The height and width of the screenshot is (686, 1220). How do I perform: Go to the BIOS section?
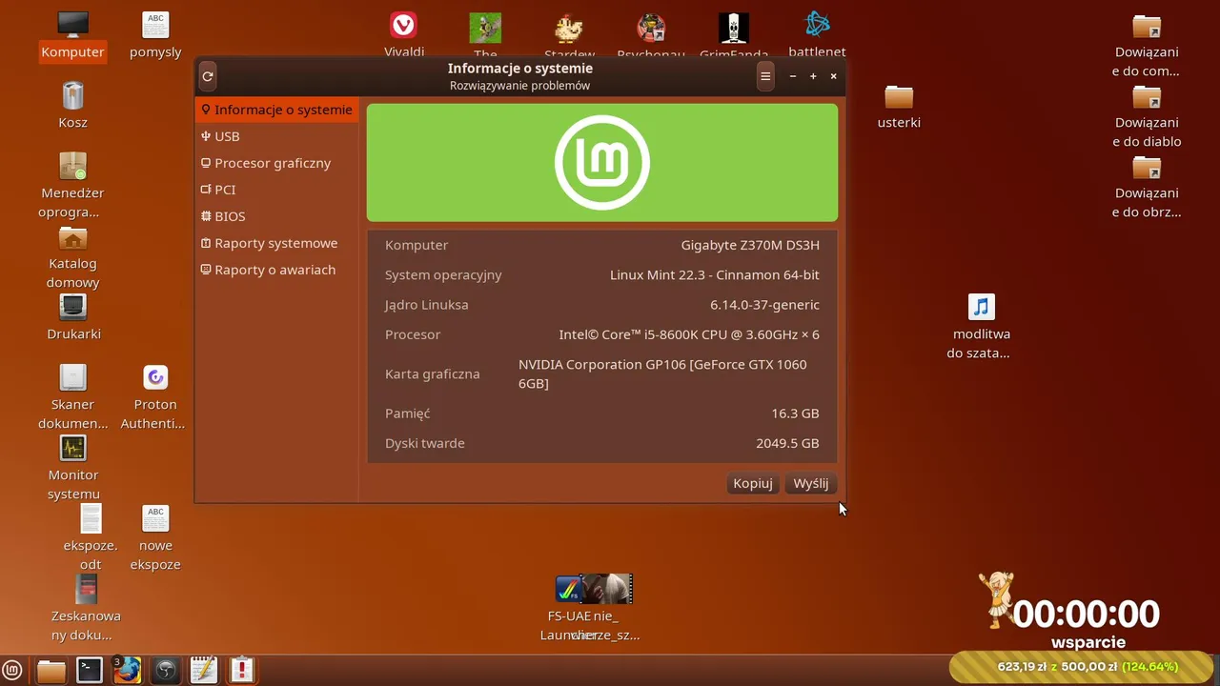tap(276, 216)
